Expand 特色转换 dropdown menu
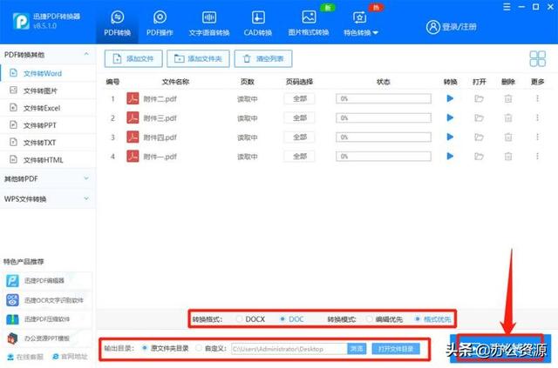This screenshot has height=368, width=558. coord(360,23)
